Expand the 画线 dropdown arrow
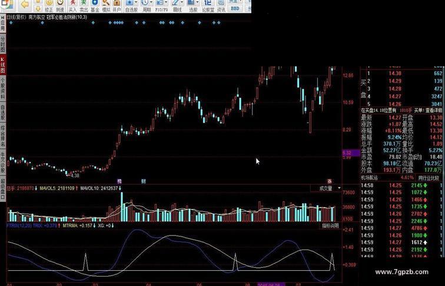This screenshot has height=286, width=445. pos(182,3)
